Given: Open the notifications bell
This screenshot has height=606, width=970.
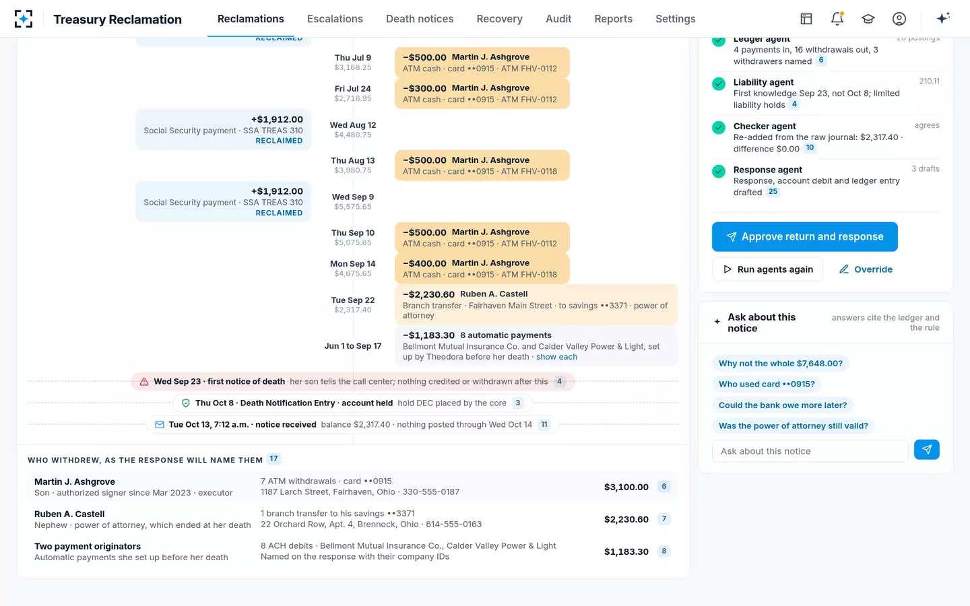Looking at the screenshot, I should [837, 19].
